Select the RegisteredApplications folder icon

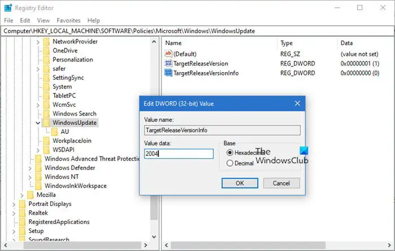click(x=22, y=222)
